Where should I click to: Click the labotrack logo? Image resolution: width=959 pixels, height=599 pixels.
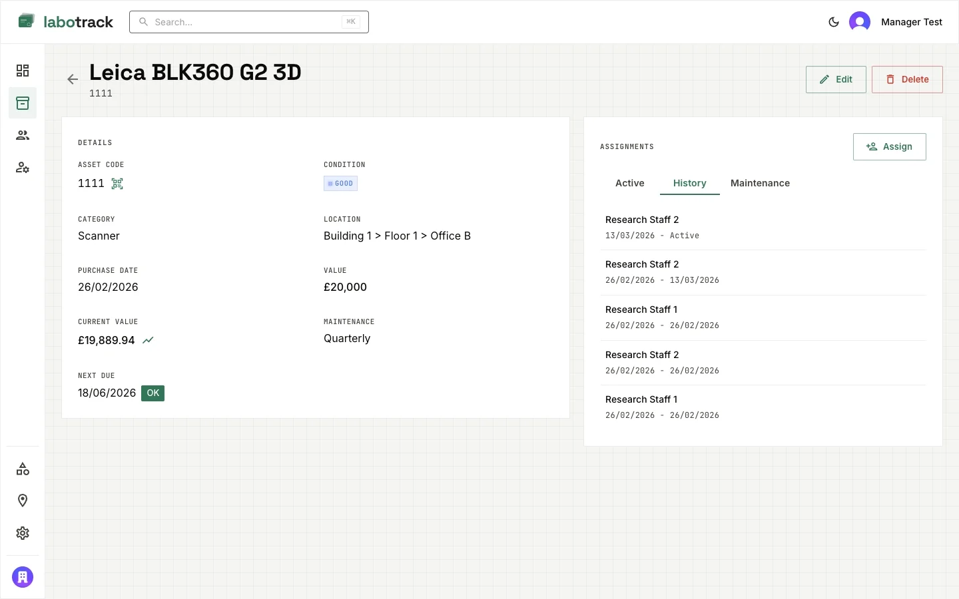click(65, 22)
